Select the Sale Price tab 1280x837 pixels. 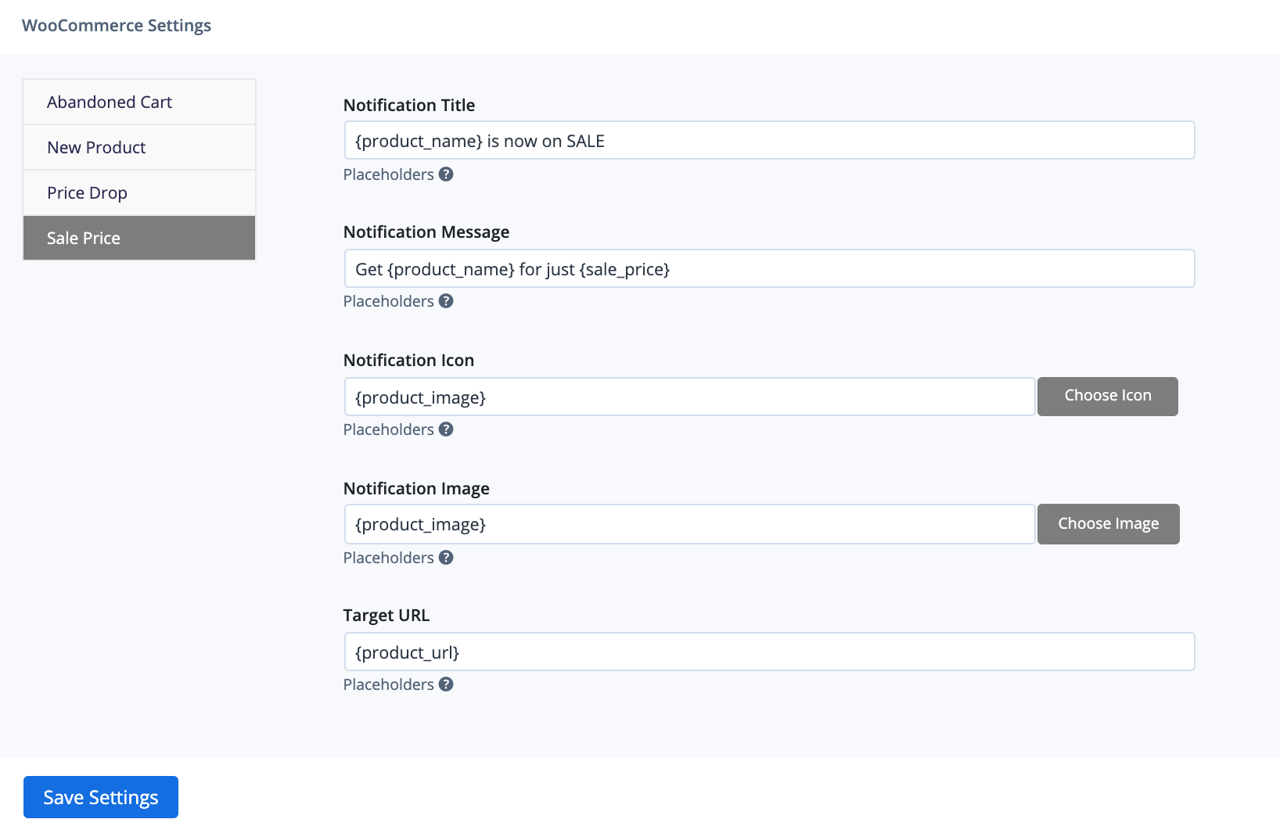pos(139,238)
